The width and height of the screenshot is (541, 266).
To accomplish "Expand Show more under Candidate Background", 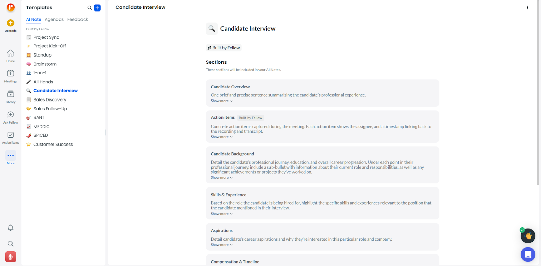I will 222,178.
